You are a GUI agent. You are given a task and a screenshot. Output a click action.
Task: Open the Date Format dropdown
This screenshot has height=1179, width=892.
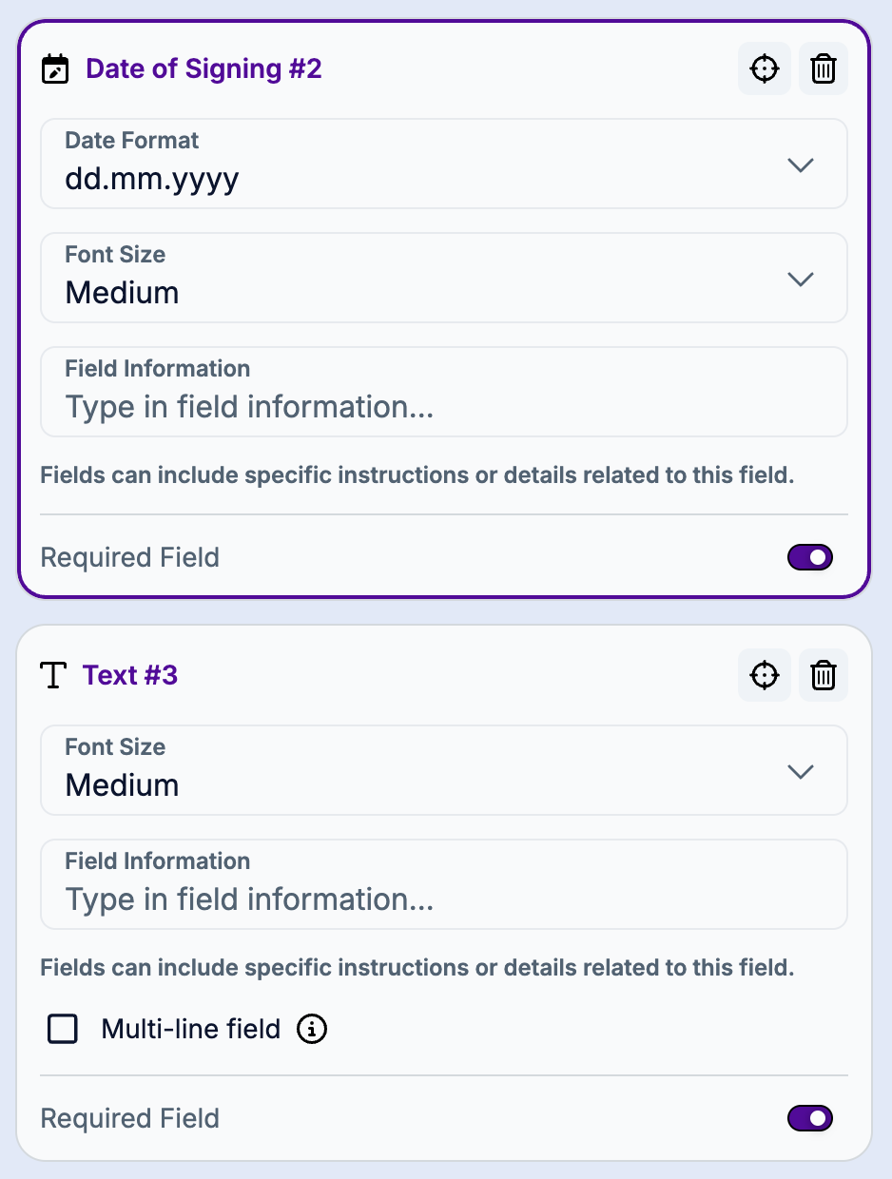pos(801,164)
